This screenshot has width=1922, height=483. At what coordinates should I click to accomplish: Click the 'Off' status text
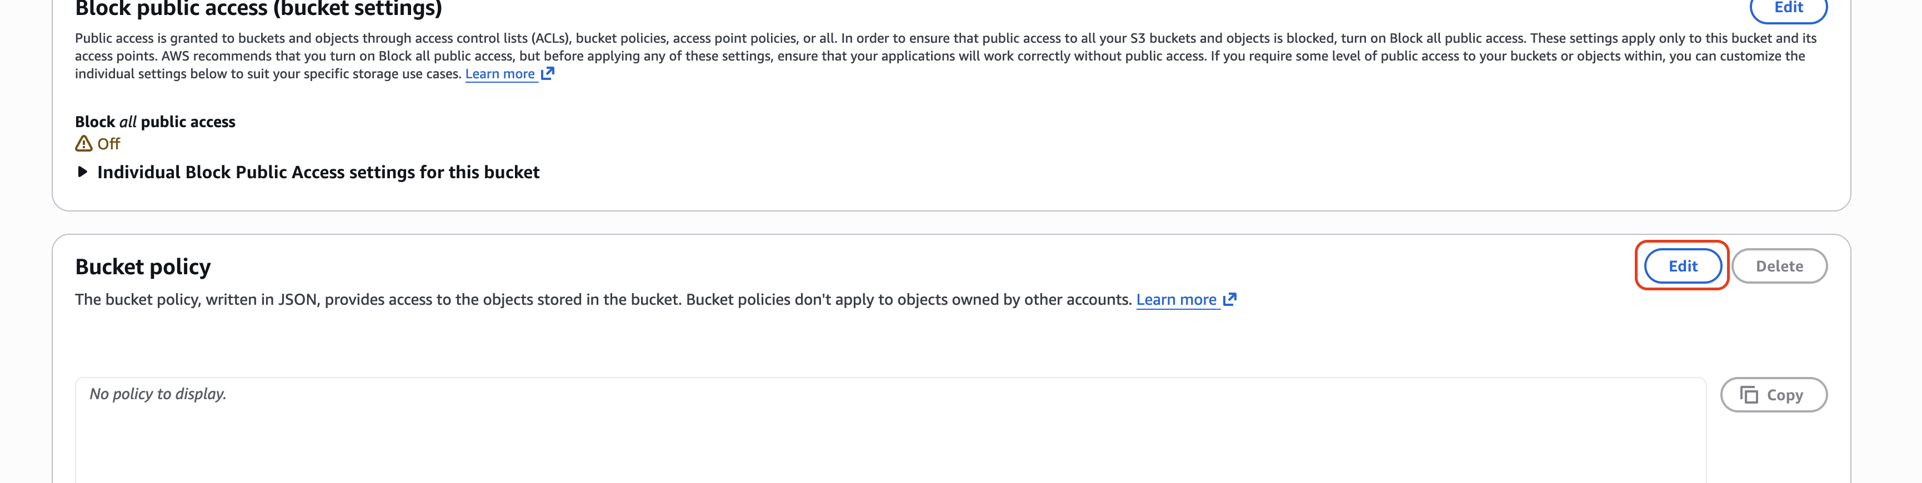(109, 144)
